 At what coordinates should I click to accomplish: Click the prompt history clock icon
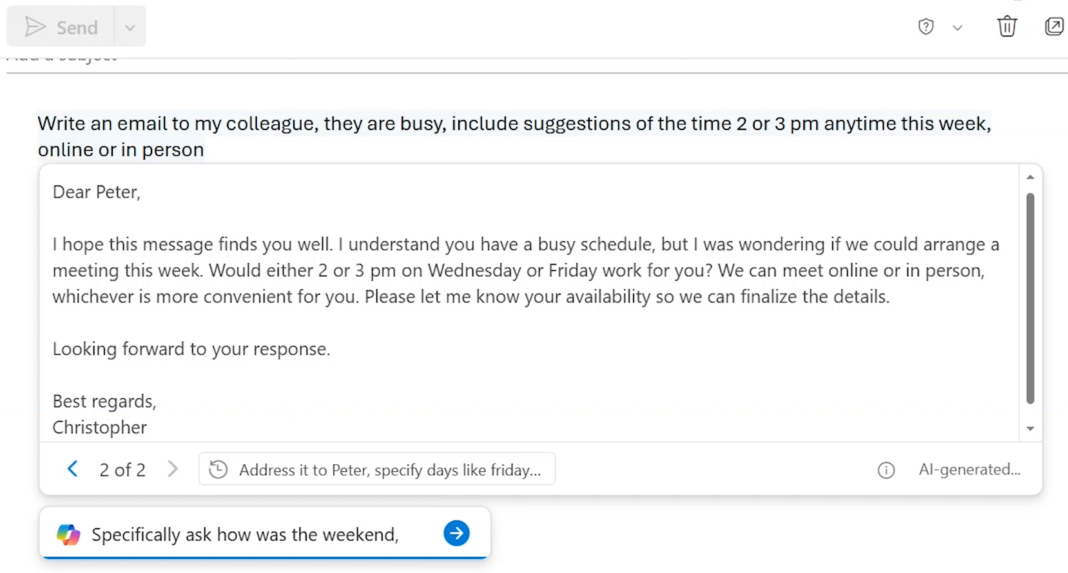click(218, 469)
